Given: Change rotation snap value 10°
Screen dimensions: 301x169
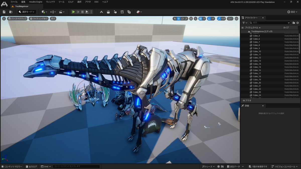Looking at the screenshot, I should (213, 19).
